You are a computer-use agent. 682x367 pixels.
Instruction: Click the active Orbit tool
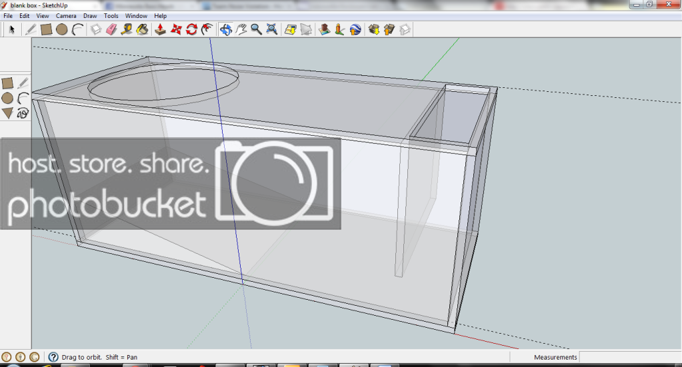[226, 29]
